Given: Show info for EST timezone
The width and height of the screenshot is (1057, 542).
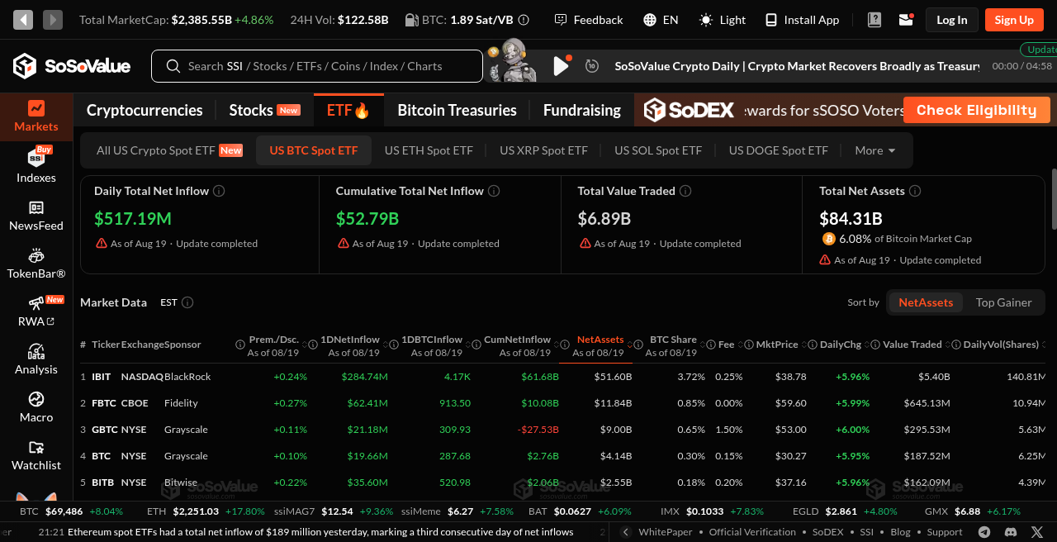Looking at the screenshot, I should point(187,302).
